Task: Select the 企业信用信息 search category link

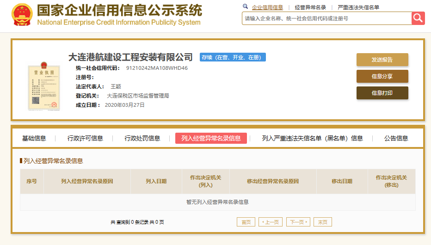Action: pyautogui.click(x=267, y=7)
